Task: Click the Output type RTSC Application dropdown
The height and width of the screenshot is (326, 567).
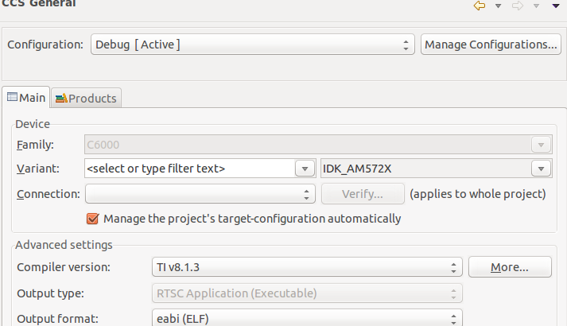Action: coord(306,293)
